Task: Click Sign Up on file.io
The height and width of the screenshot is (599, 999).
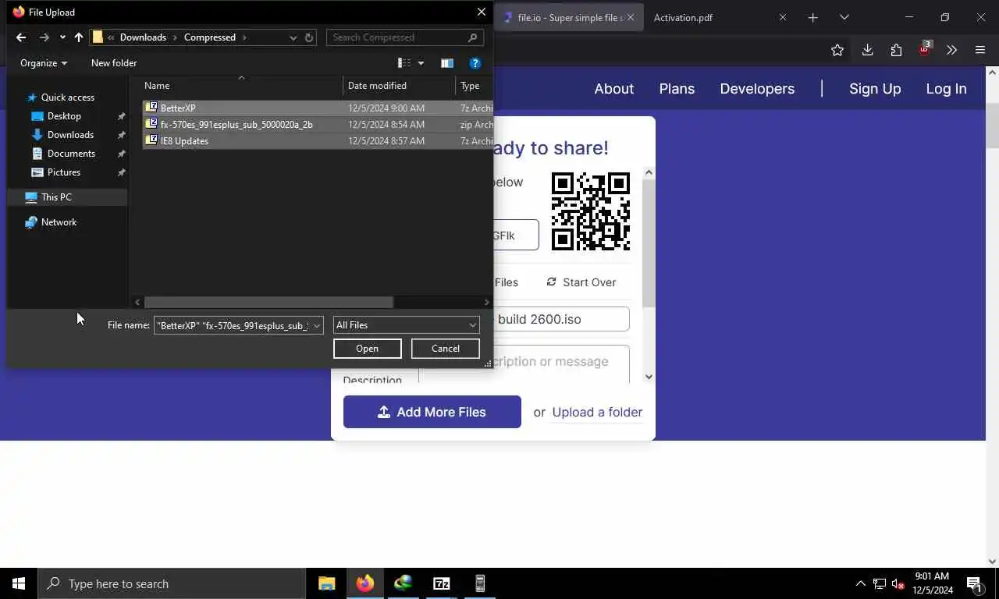Action: [875, 89]
